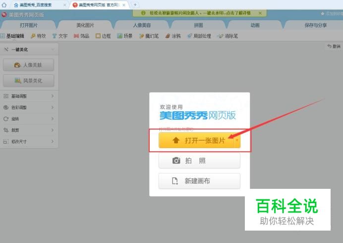Select the 涂鸦 doodle tool
The width and height of the screenshot is (343, 243).
[173, 36]
